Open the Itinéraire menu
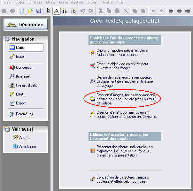This screenshot has width=193, height=191. [35, 2]
